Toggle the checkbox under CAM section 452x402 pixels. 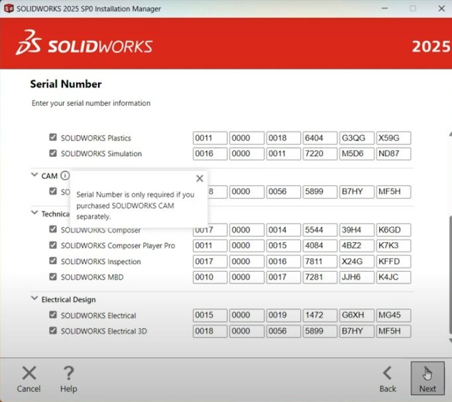tap(53, 191)
